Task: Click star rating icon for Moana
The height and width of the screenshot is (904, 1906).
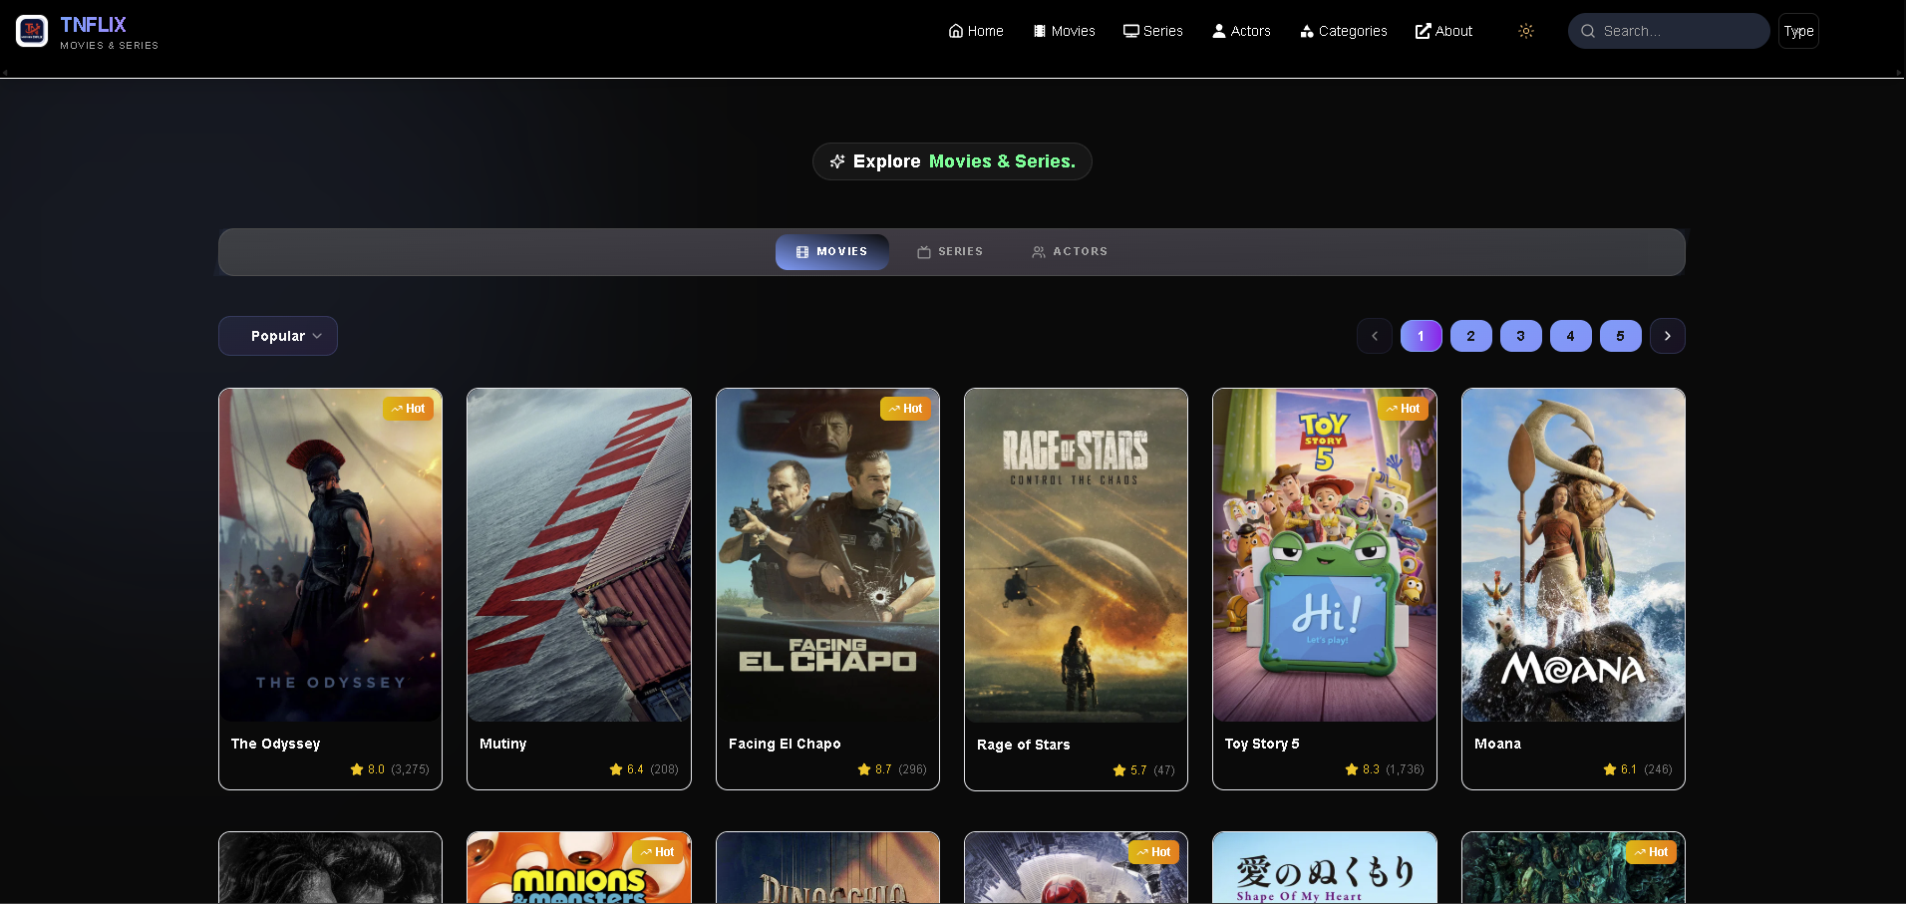Action: click(x=1610, y=769)
